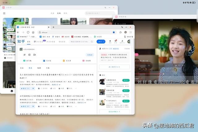Add a topic with the hashtag icon
This screenshot has height=132, width=198.
click(24, 55)
